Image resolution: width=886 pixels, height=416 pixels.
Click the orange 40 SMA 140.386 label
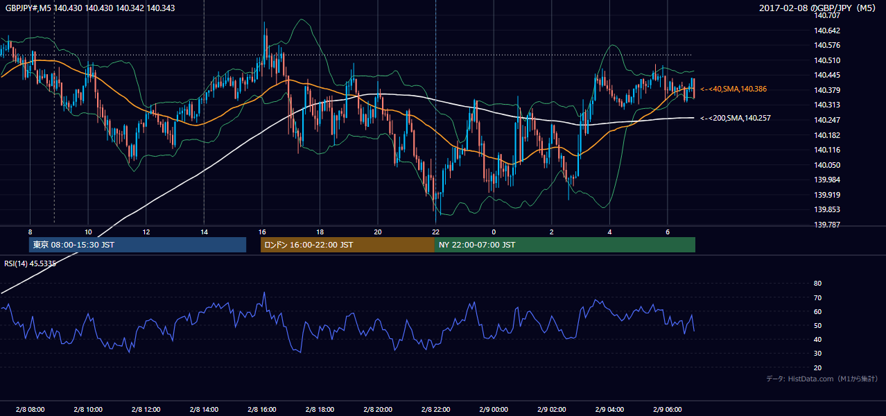point(733,89)
